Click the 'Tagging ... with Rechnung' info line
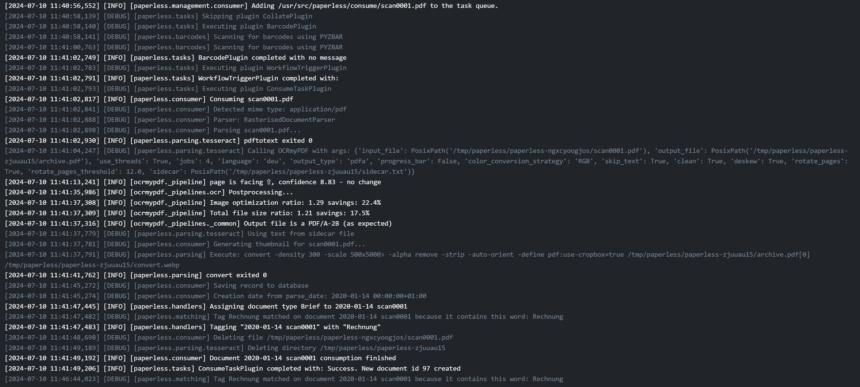This screenshot has height=387, width=860. pyautogui.click(x=193, y=327)
